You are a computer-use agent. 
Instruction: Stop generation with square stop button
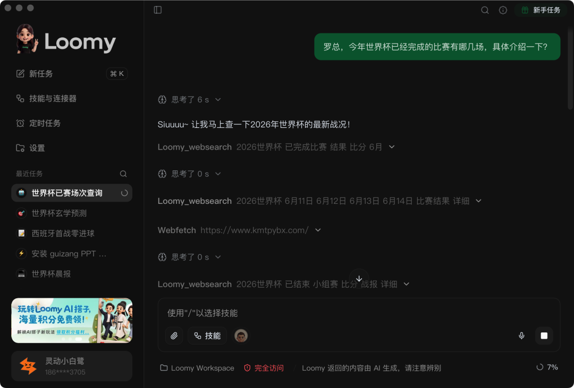544,335
